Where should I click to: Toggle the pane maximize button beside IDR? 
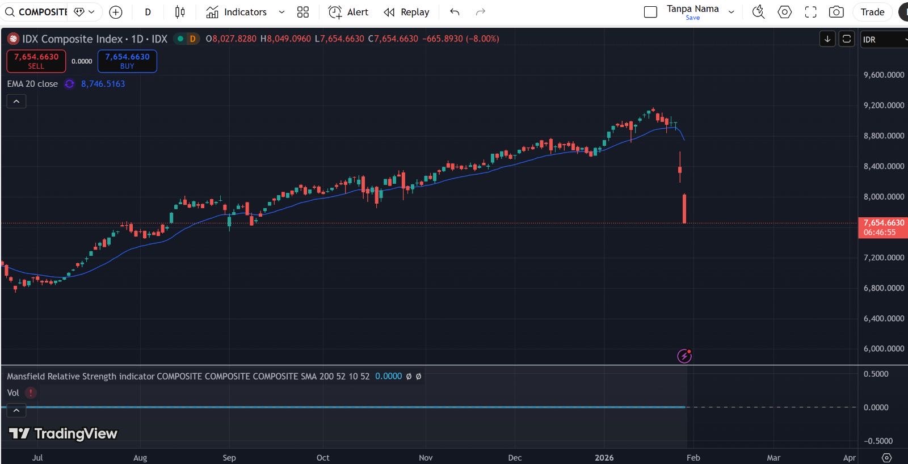(846, 39)
